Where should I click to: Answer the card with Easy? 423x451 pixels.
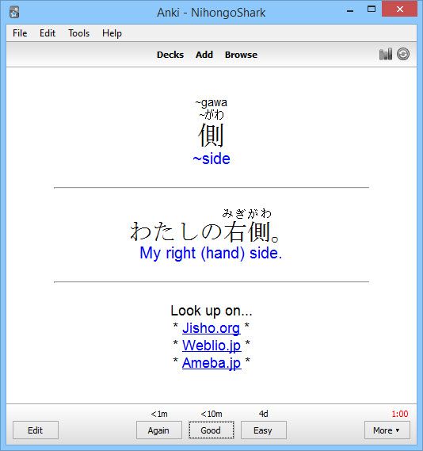(263, 430)
